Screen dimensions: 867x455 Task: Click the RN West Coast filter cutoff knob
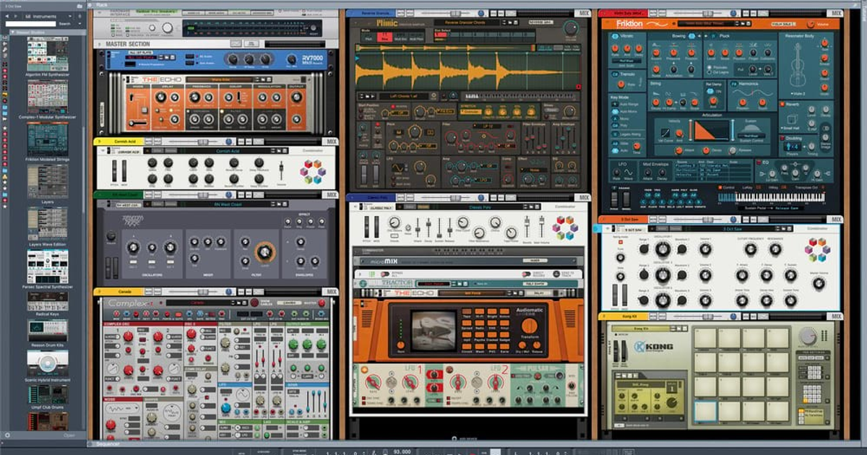pyautogui.click(x=265, y=251)
